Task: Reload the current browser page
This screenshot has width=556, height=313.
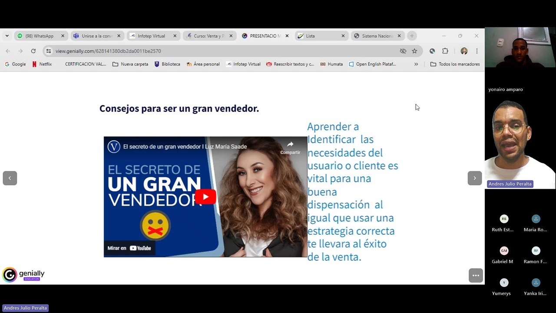Action: click(33, 51)
